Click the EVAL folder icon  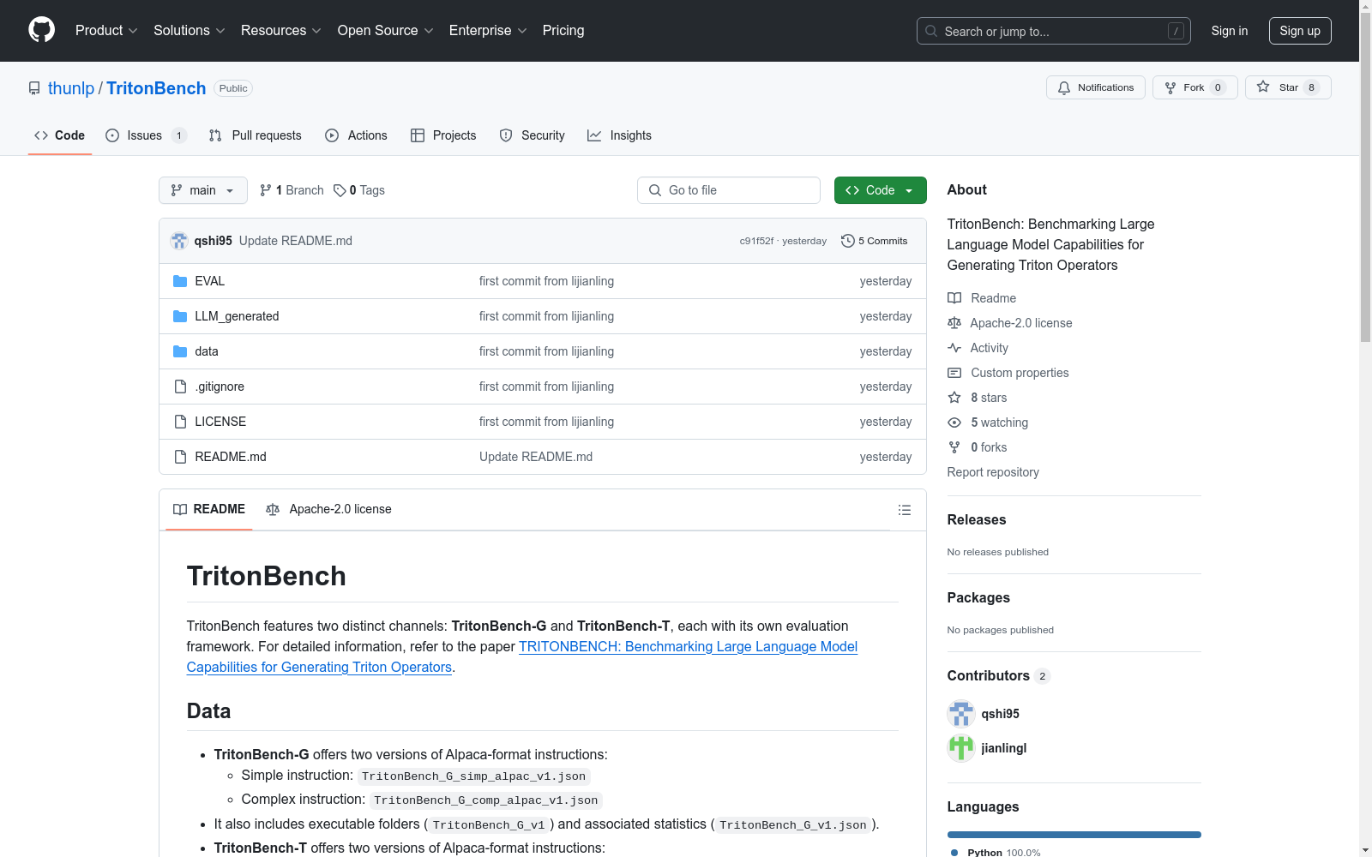180,281
